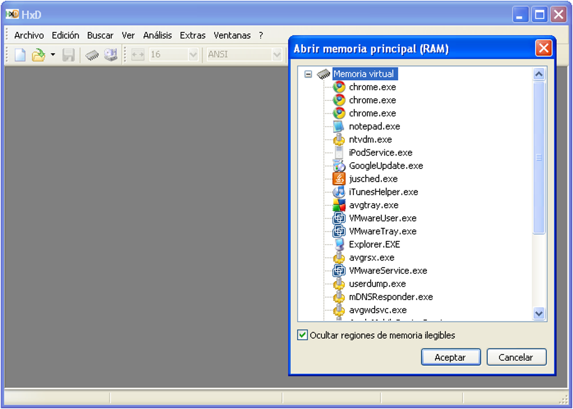Click the Open RAM chip toolbar icon
This screenshot has height=409, width=573.
pyautogui.click(x=92, y=55)
